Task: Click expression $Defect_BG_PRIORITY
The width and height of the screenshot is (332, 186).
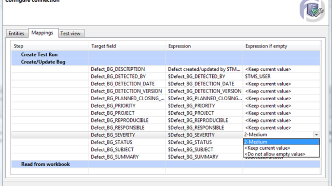Action: pos(191,105)
